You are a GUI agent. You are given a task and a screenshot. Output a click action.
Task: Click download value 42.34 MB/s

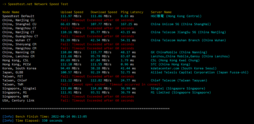[x=100, y=40]
